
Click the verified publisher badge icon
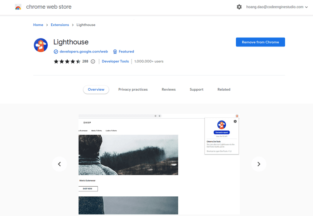pyautogui.click(x=56, y=52)
